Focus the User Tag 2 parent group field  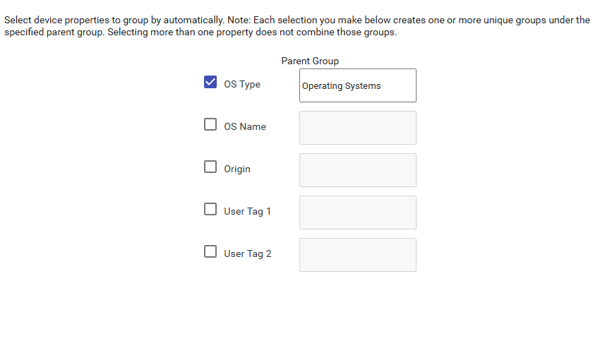coord(357,255)
